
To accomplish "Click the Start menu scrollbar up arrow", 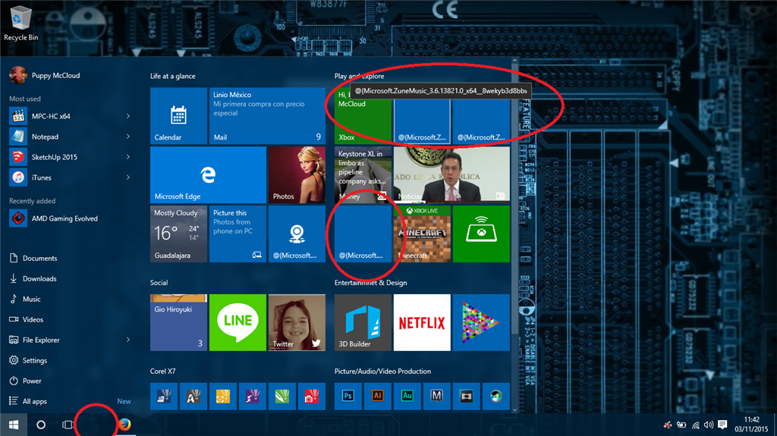I will 515,61.
